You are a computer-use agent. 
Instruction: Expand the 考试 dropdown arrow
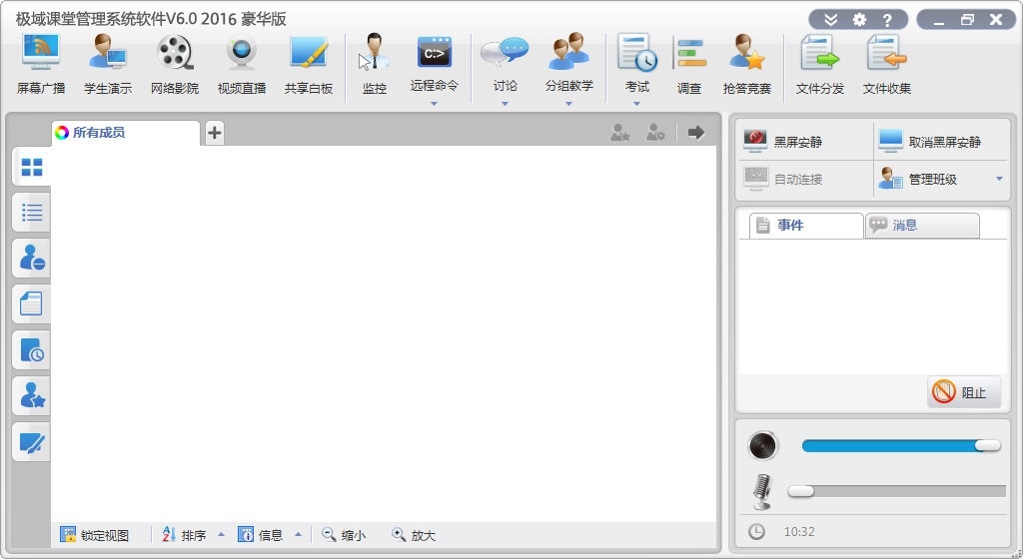(x=636, y=103)
